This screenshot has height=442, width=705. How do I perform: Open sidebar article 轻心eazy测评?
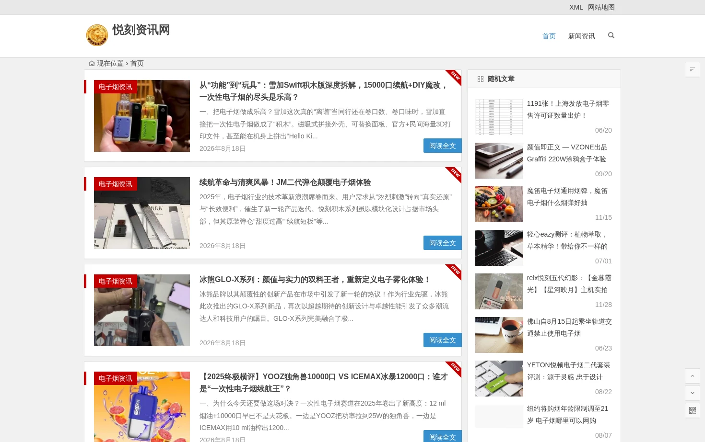point(567,240)
